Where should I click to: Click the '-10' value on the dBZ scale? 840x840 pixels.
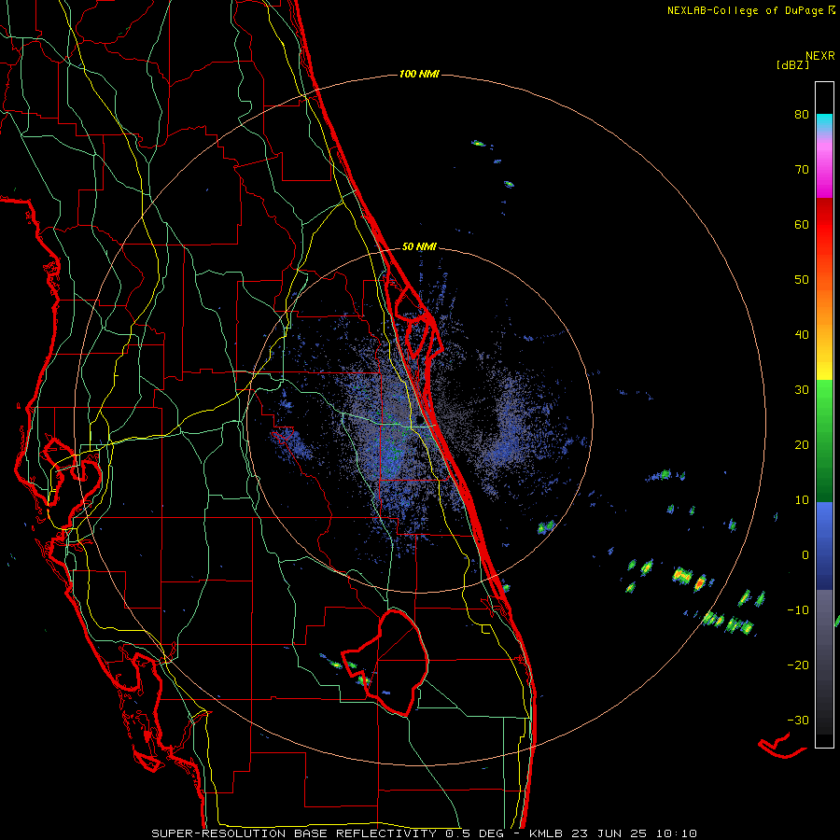click(798, 610)
